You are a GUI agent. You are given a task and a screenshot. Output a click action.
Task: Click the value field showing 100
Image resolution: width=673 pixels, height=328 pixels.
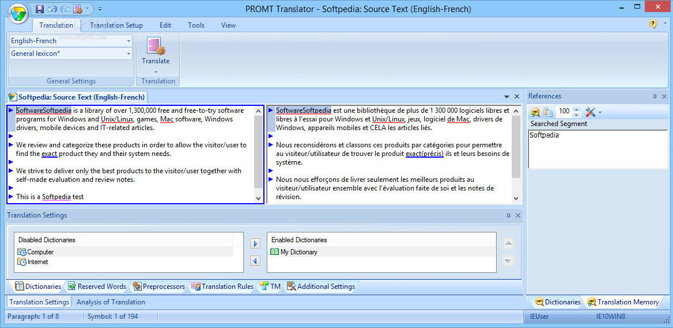coord(565,112)
